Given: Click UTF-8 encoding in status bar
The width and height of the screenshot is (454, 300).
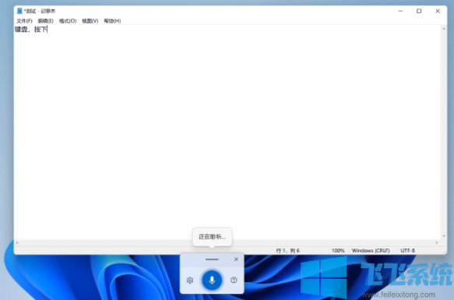Looking at the screenshot, I should coord(408,250).
